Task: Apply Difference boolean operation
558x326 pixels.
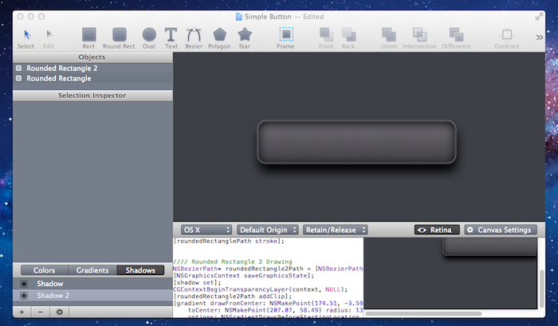Action: point(456,38)
